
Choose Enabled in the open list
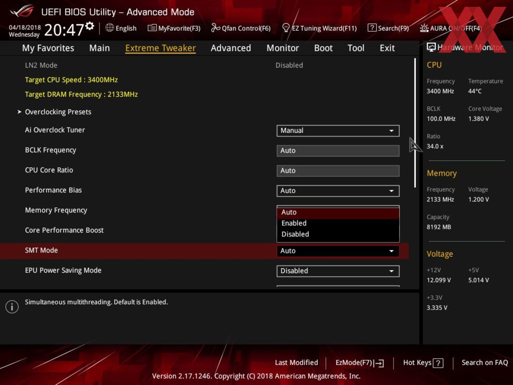click(338, 223)
